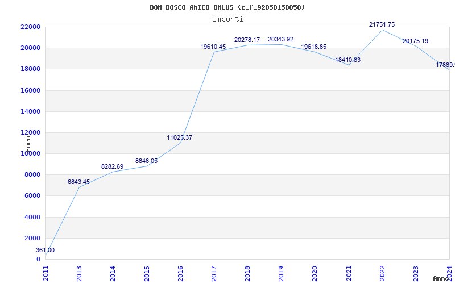
Task: Click the Euro axis label
Action: [x=28, y=144]
